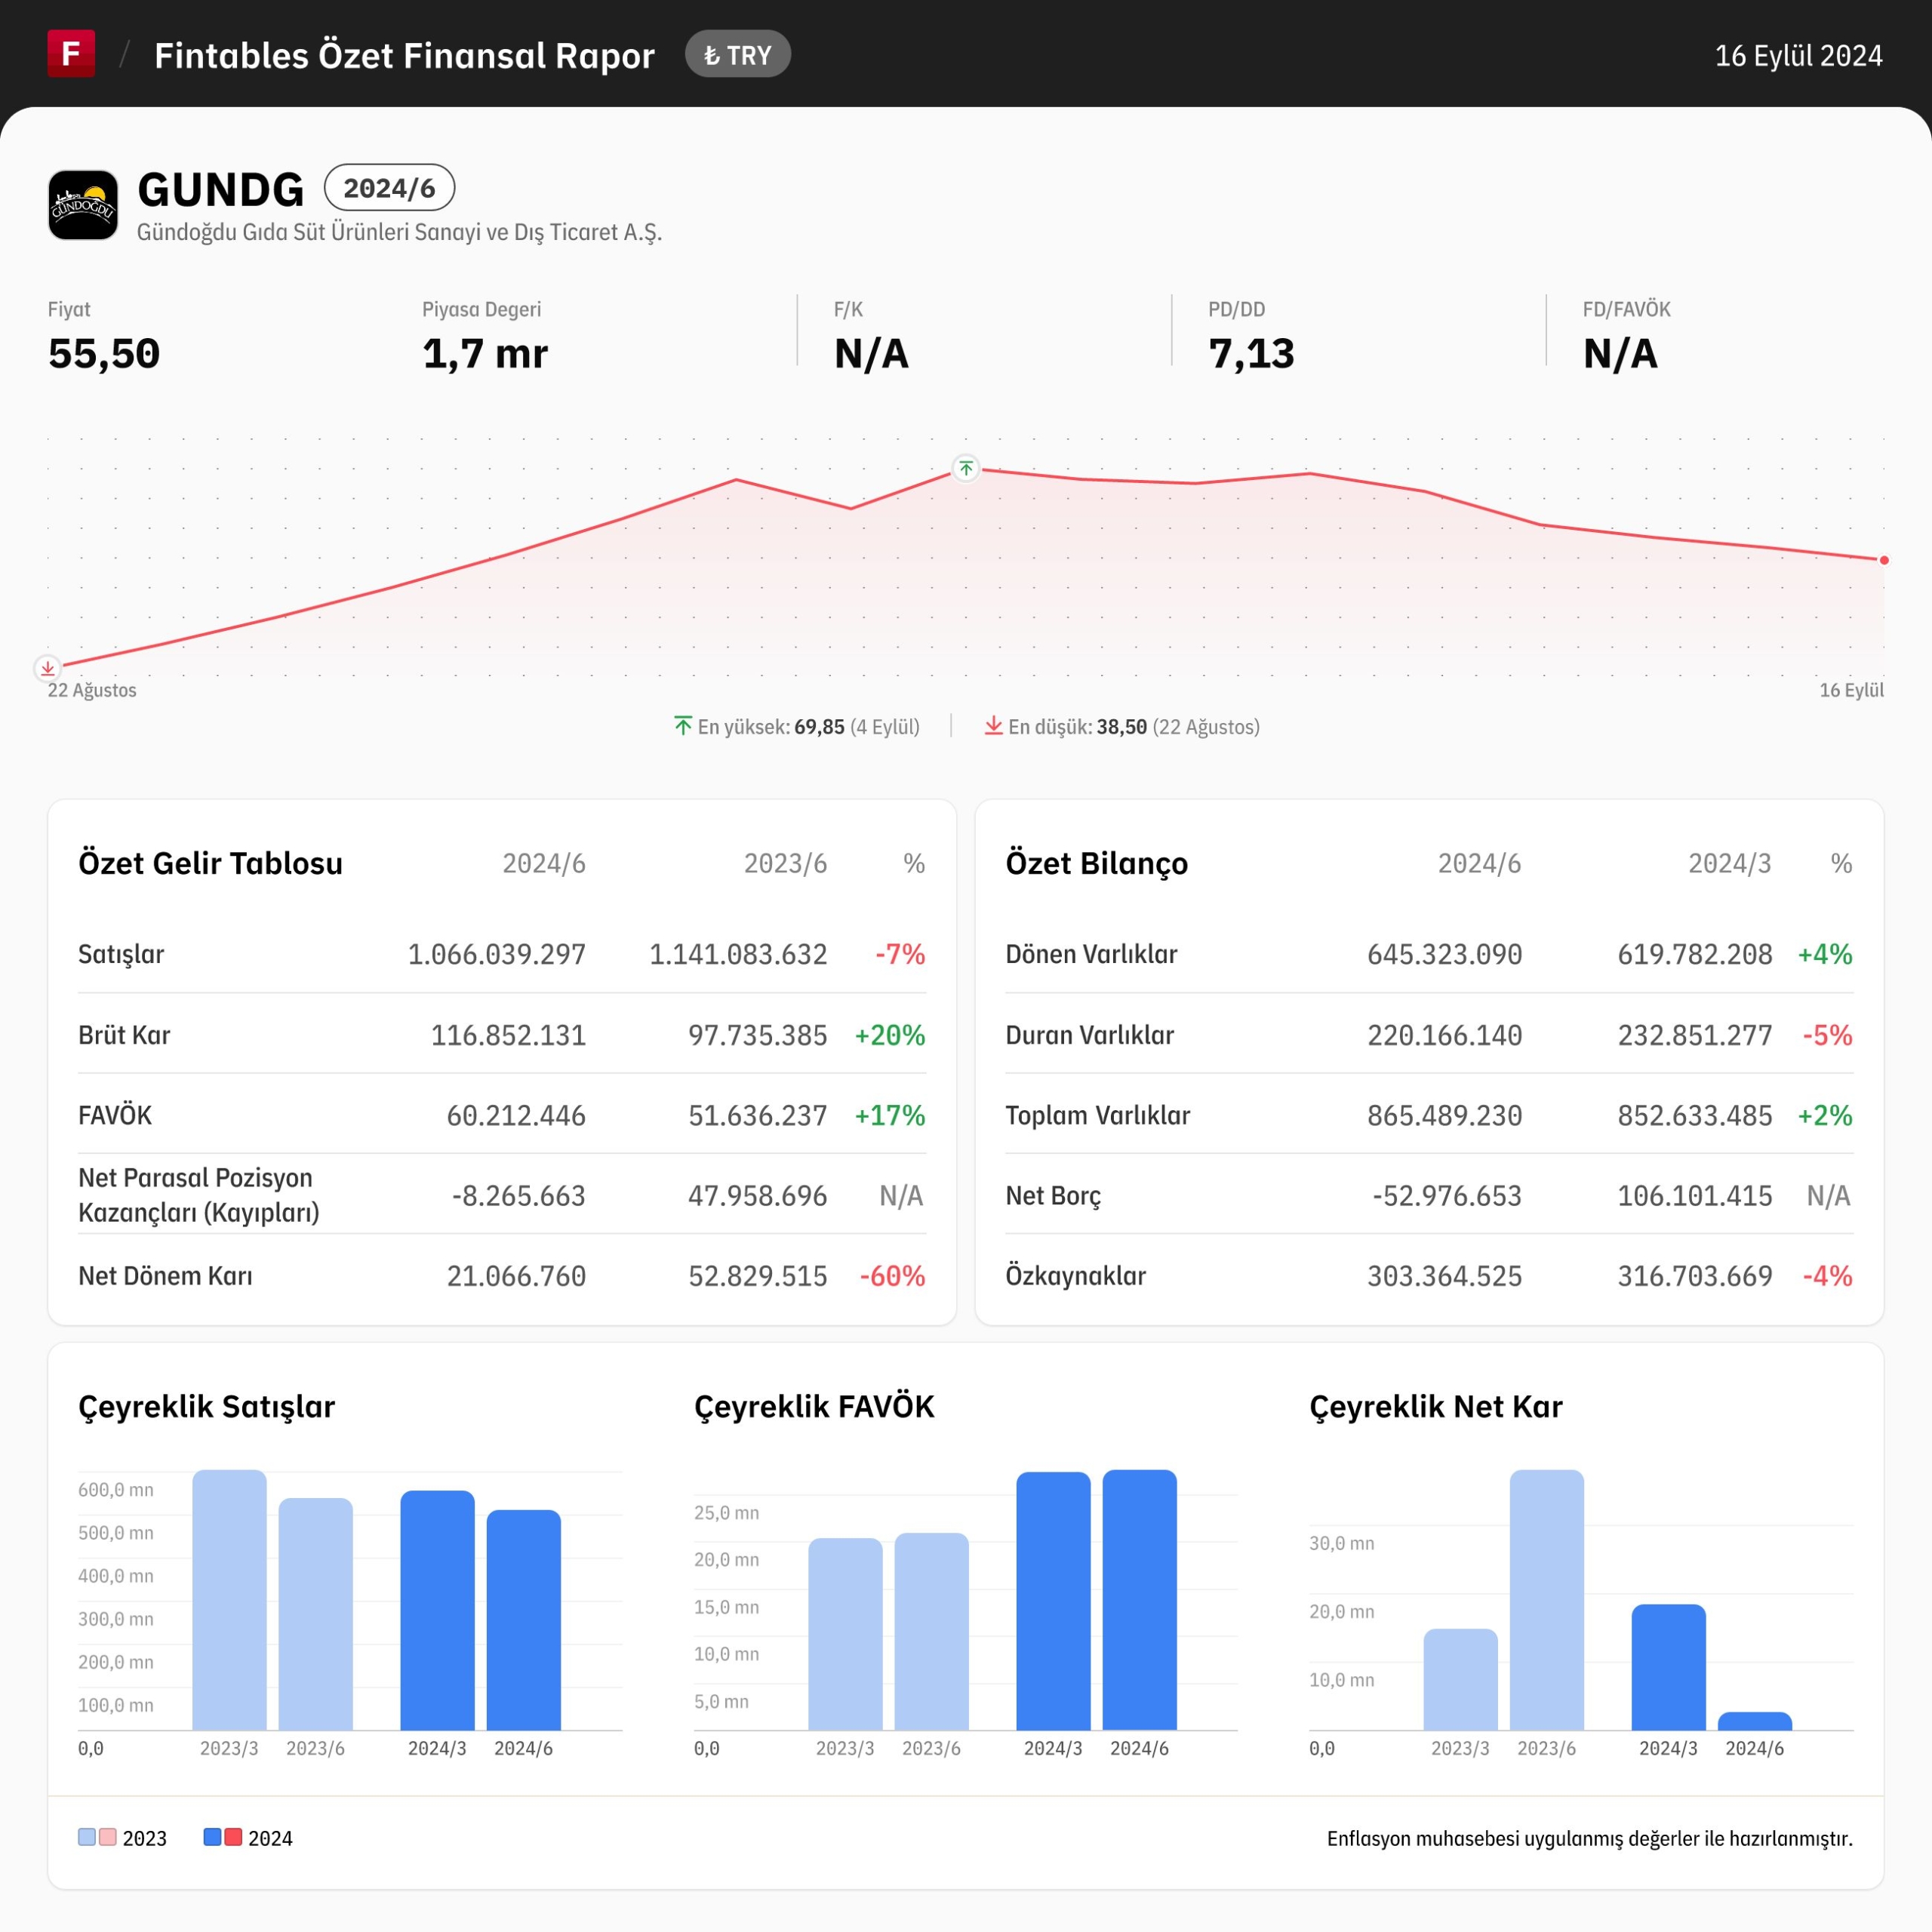Click the Özet Bilanço heading

coord(1096,863)
